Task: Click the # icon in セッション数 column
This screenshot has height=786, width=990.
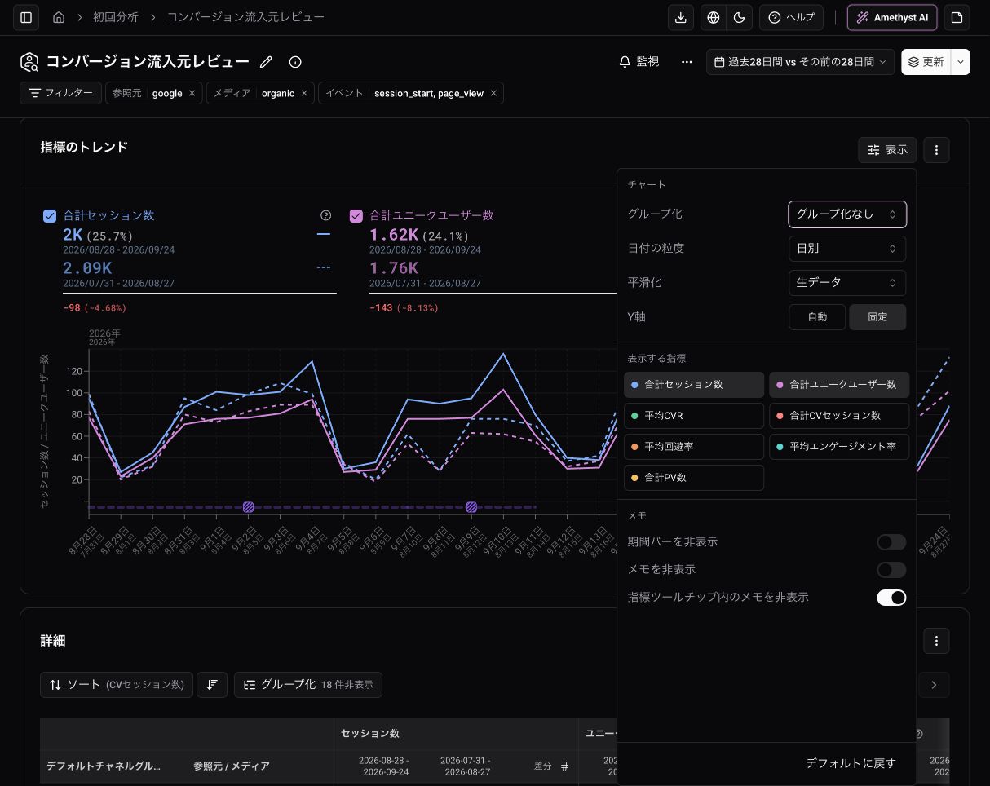Action: 564,766
